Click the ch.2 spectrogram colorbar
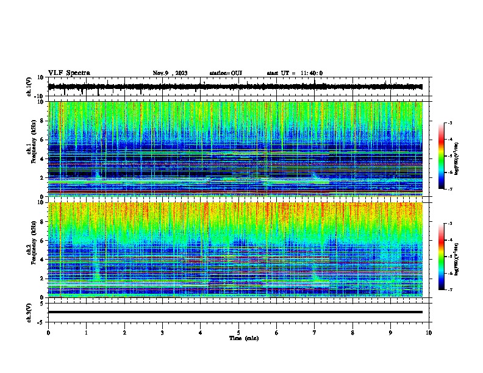 click(441, 257)
